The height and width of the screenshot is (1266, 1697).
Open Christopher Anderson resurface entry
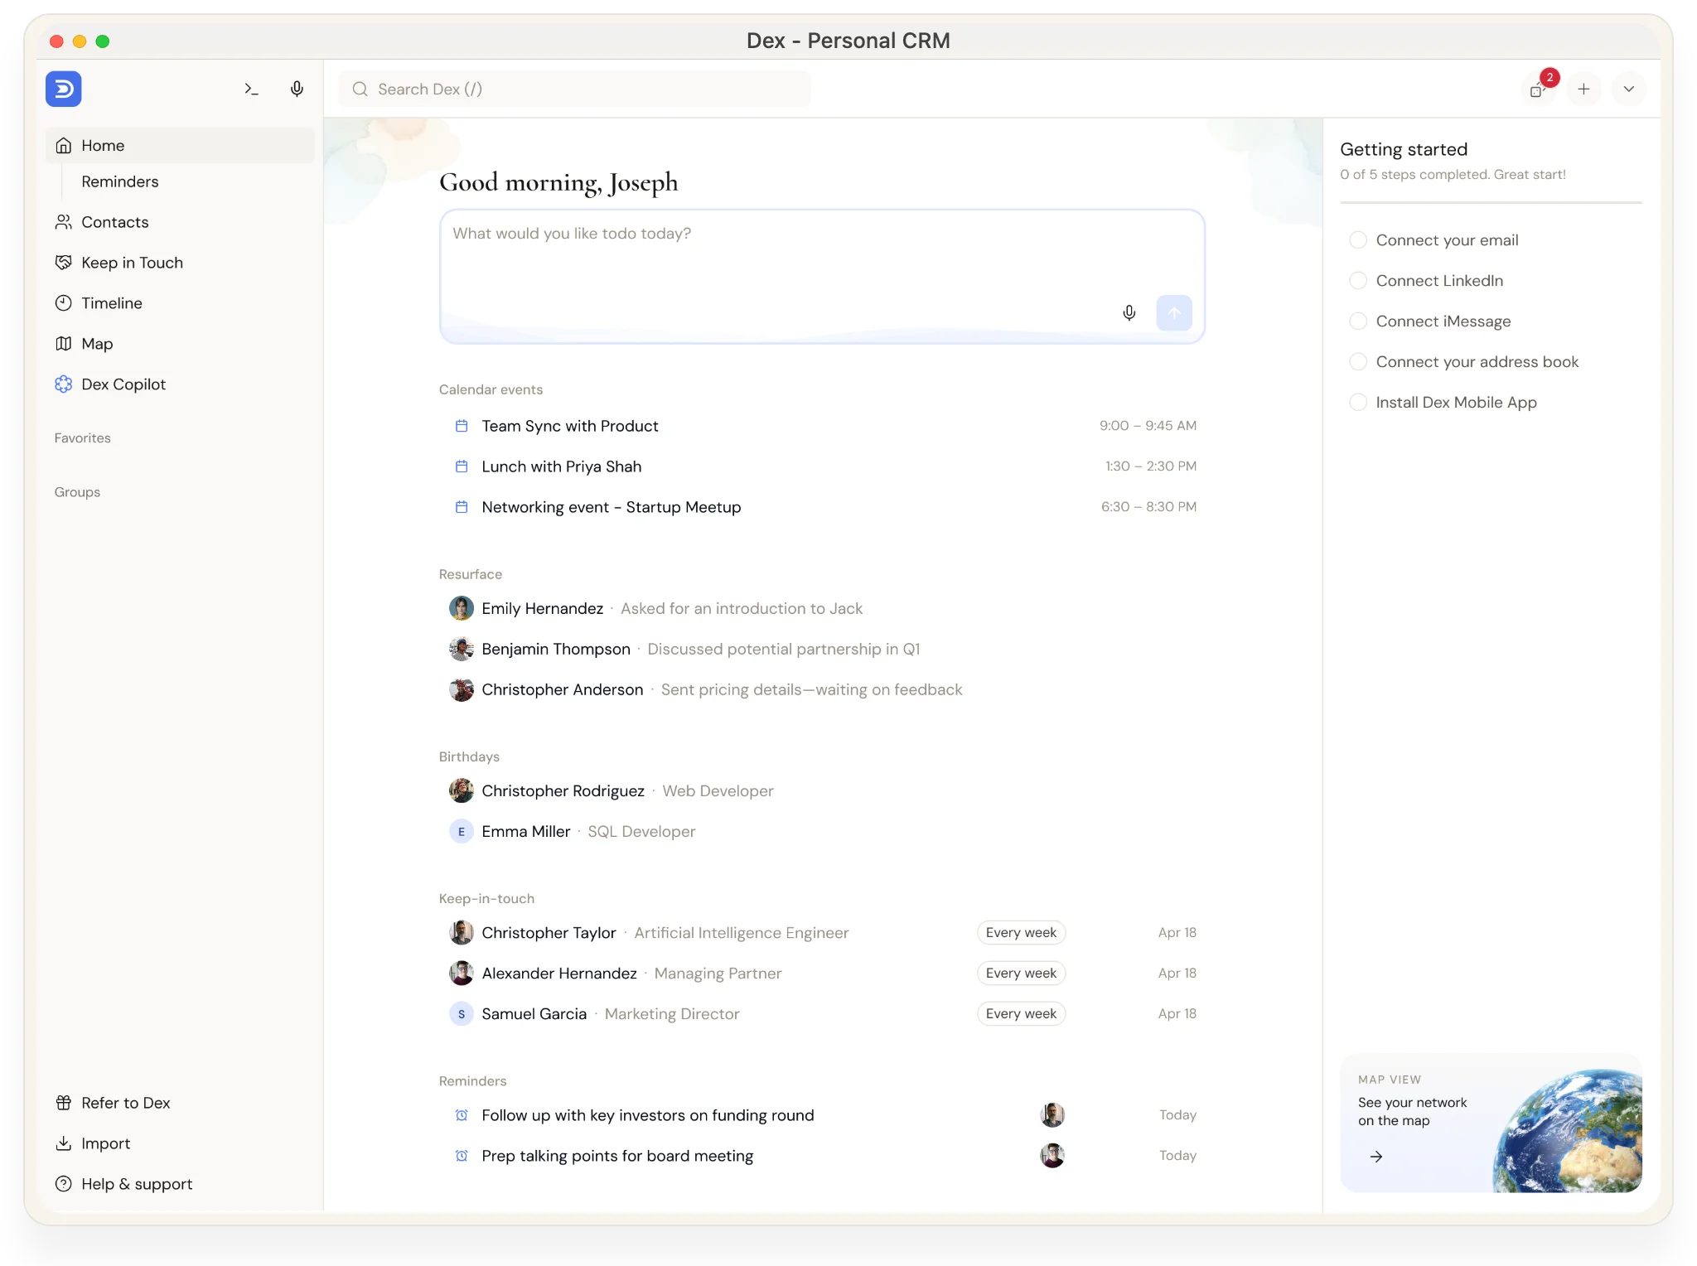pyautogui.click(x=822, y=689)
